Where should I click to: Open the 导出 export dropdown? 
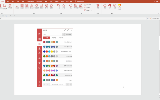click(x=71, y=7)
